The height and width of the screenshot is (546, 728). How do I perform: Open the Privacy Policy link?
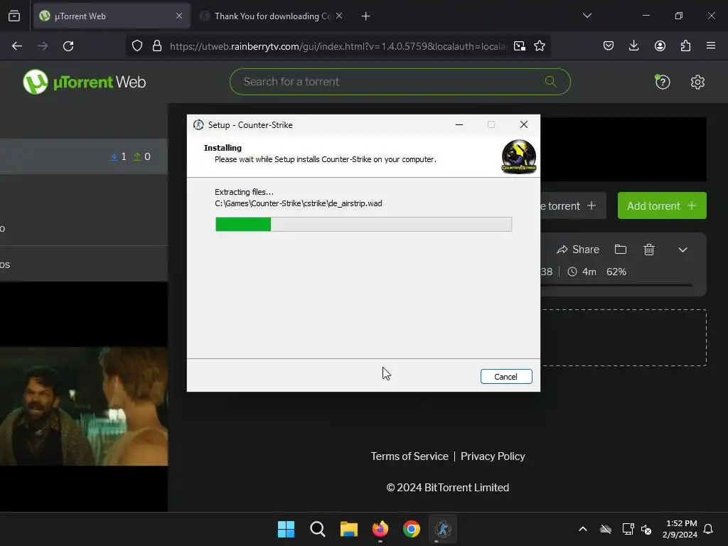(493, 456)
